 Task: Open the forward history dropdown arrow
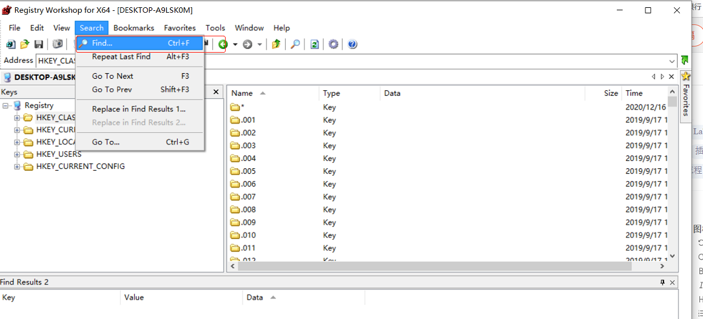[x=260, y=44]
